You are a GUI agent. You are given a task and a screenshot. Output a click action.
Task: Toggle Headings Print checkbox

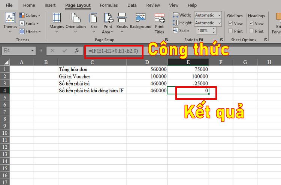coord(251,31)
